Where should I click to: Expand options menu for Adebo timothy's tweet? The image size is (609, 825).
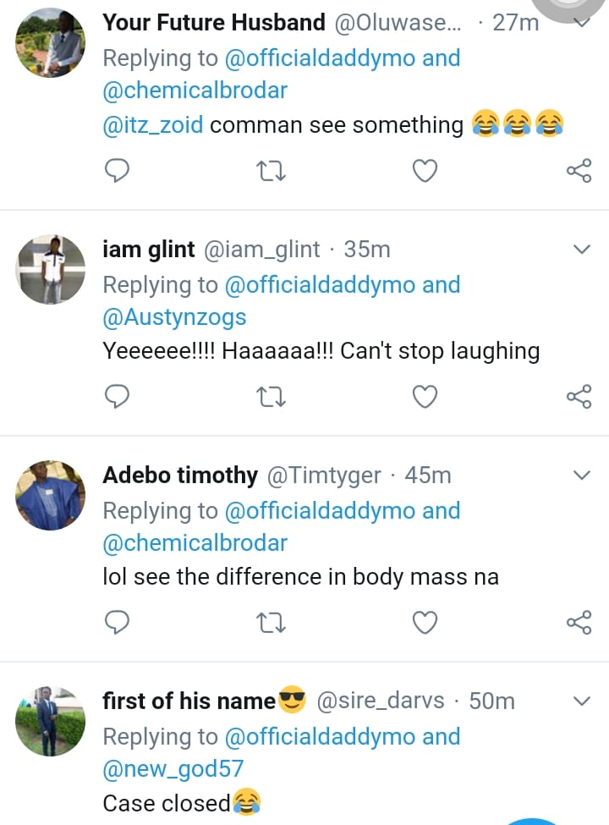(x=582, y=476)
